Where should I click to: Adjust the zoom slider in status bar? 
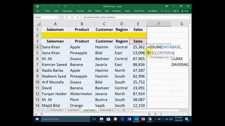coord(174,114)
